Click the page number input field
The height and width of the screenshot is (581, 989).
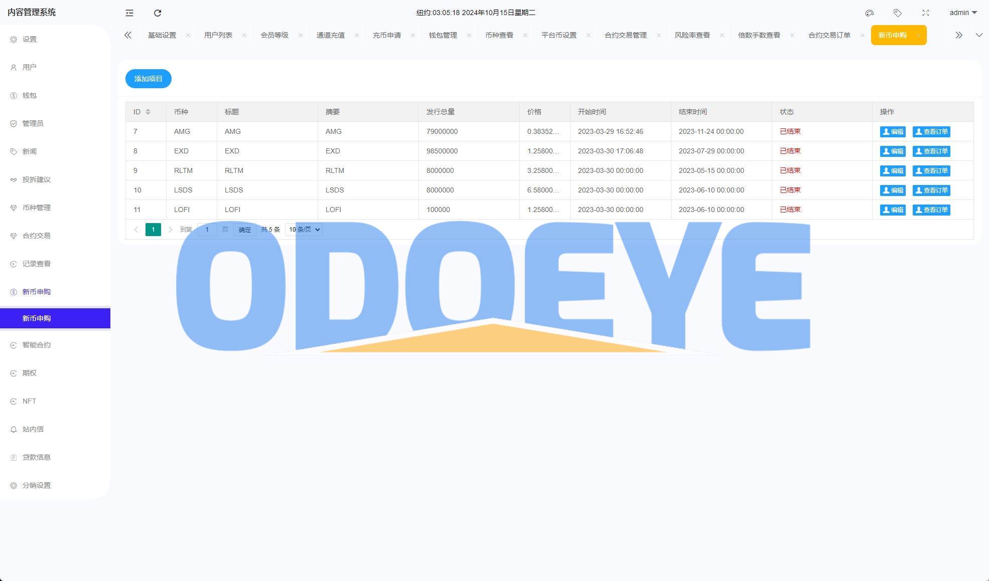pyautogui.click(x=207, y=230)
